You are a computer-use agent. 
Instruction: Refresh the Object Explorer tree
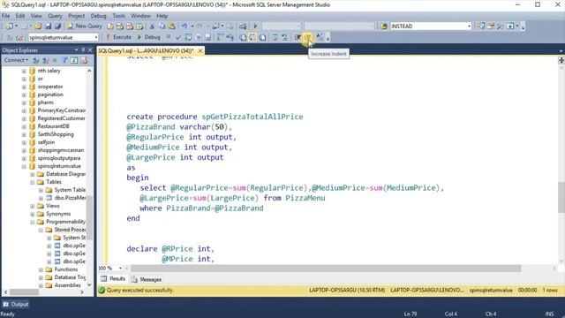pyautogui.click(x=74, y=60)
